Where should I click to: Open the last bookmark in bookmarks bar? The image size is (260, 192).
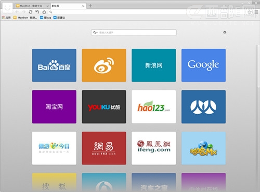tap(59, 18)
